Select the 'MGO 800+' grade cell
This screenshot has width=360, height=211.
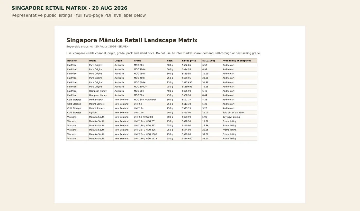pos(149,82)
